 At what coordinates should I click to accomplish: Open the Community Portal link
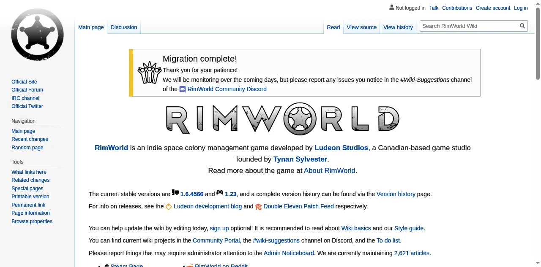coord(216,240)
